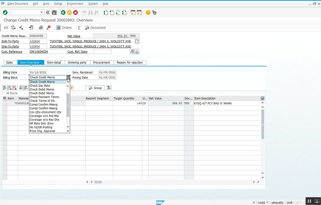
Task: Click the Billing Date field
Action: tap(38, 72)
